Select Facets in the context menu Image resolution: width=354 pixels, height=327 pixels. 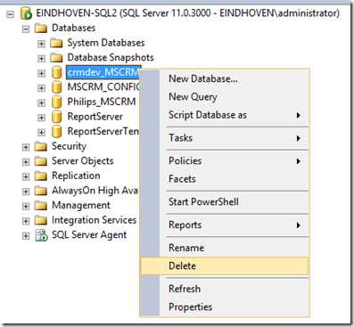[225, 179]
